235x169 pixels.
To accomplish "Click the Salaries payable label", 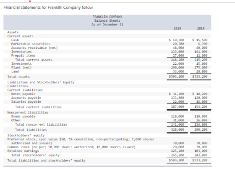I will 26,102.
